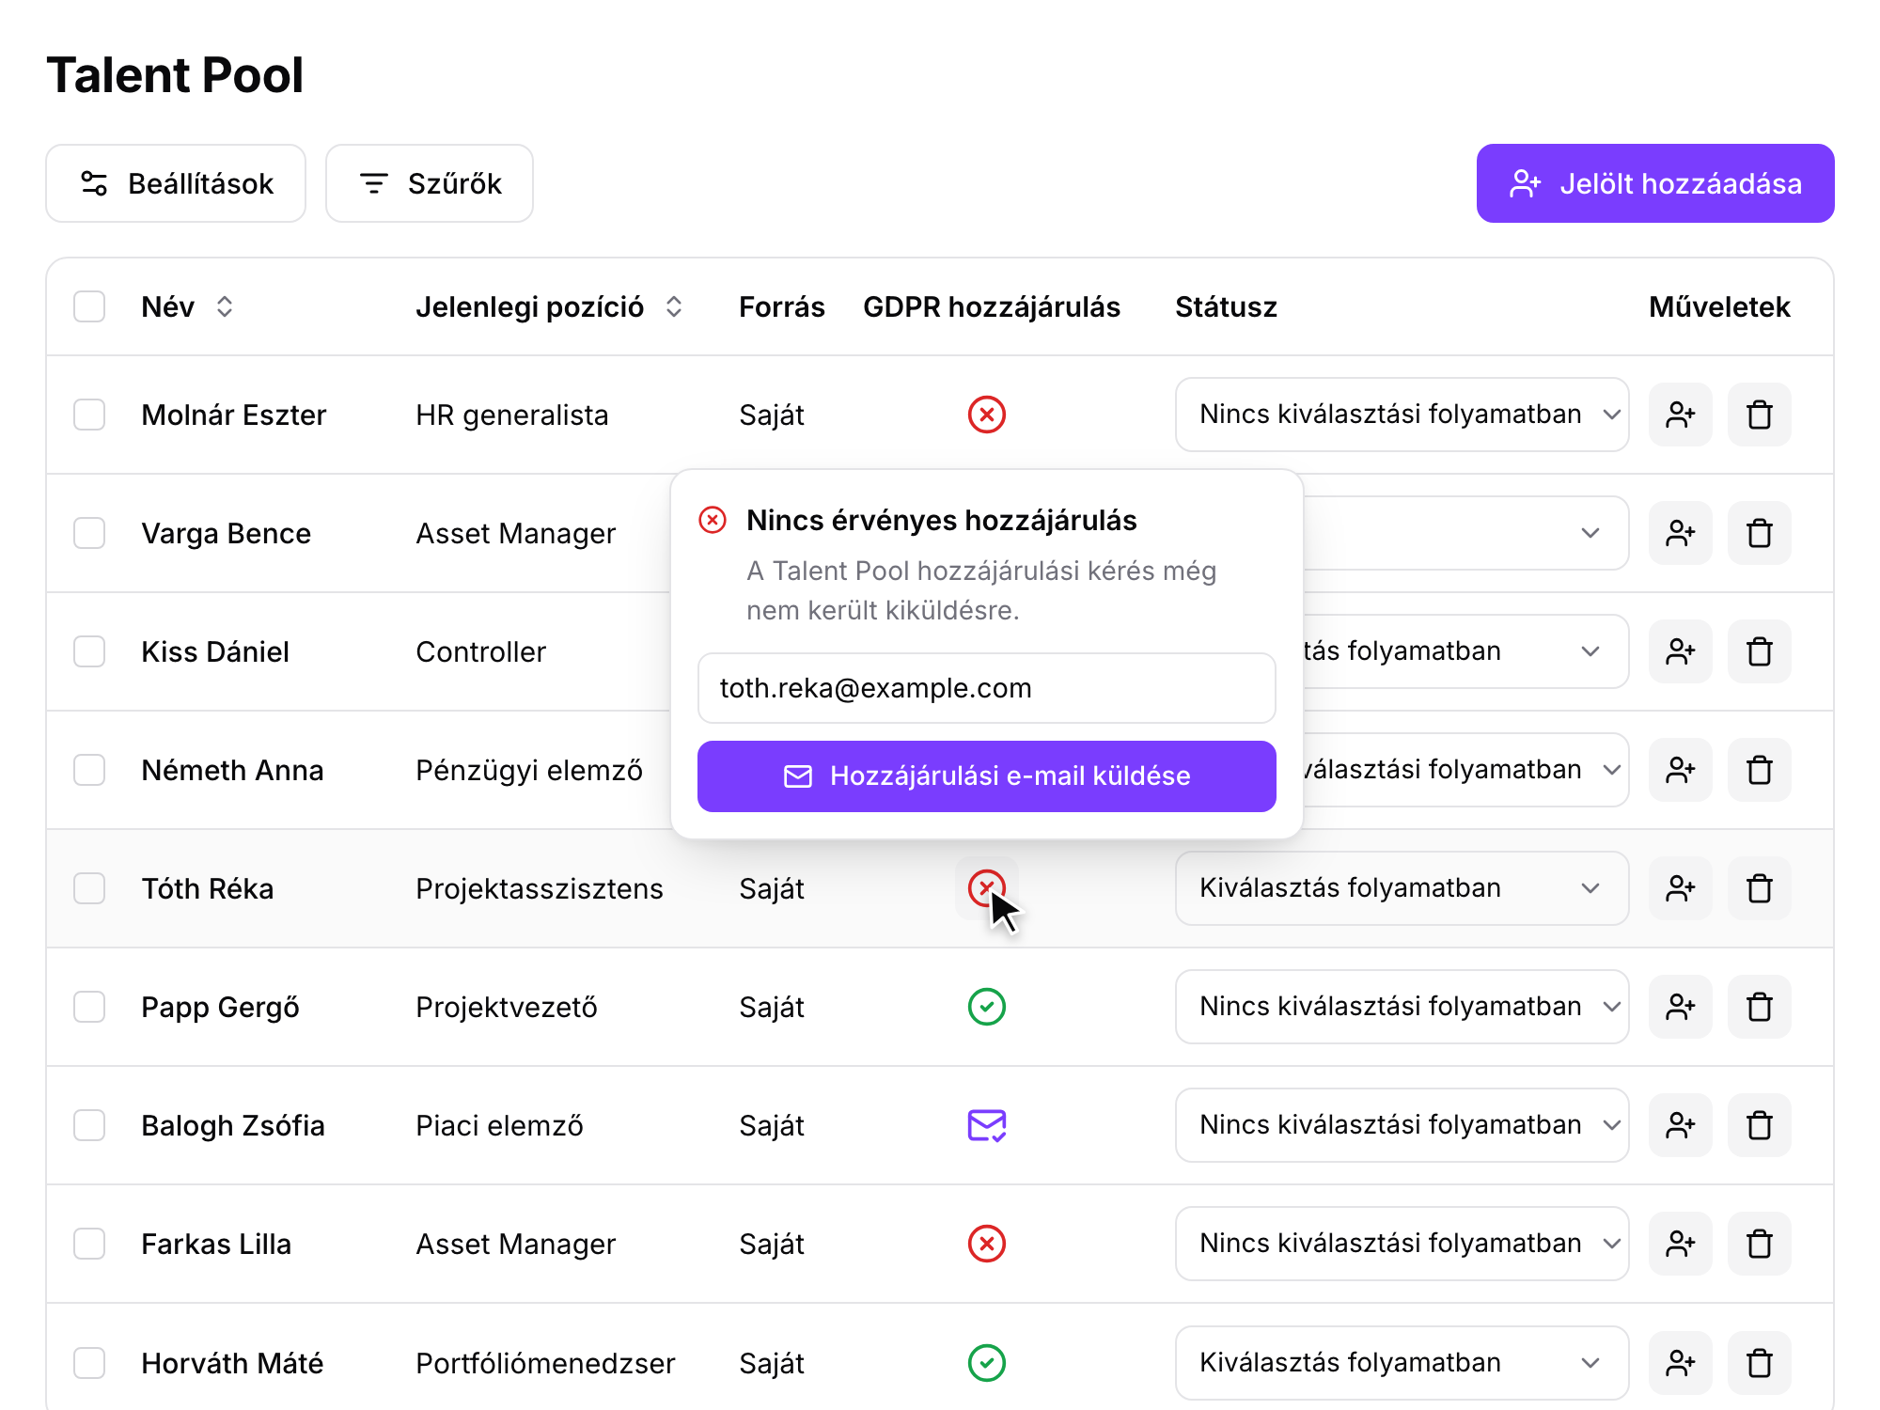1880x1410 pixels.
Task: Open the Szűrők filters button
Action: [430, 183]
